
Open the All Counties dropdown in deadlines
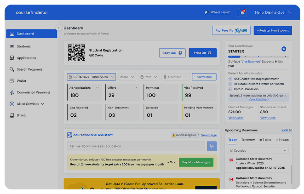[258, 151]
